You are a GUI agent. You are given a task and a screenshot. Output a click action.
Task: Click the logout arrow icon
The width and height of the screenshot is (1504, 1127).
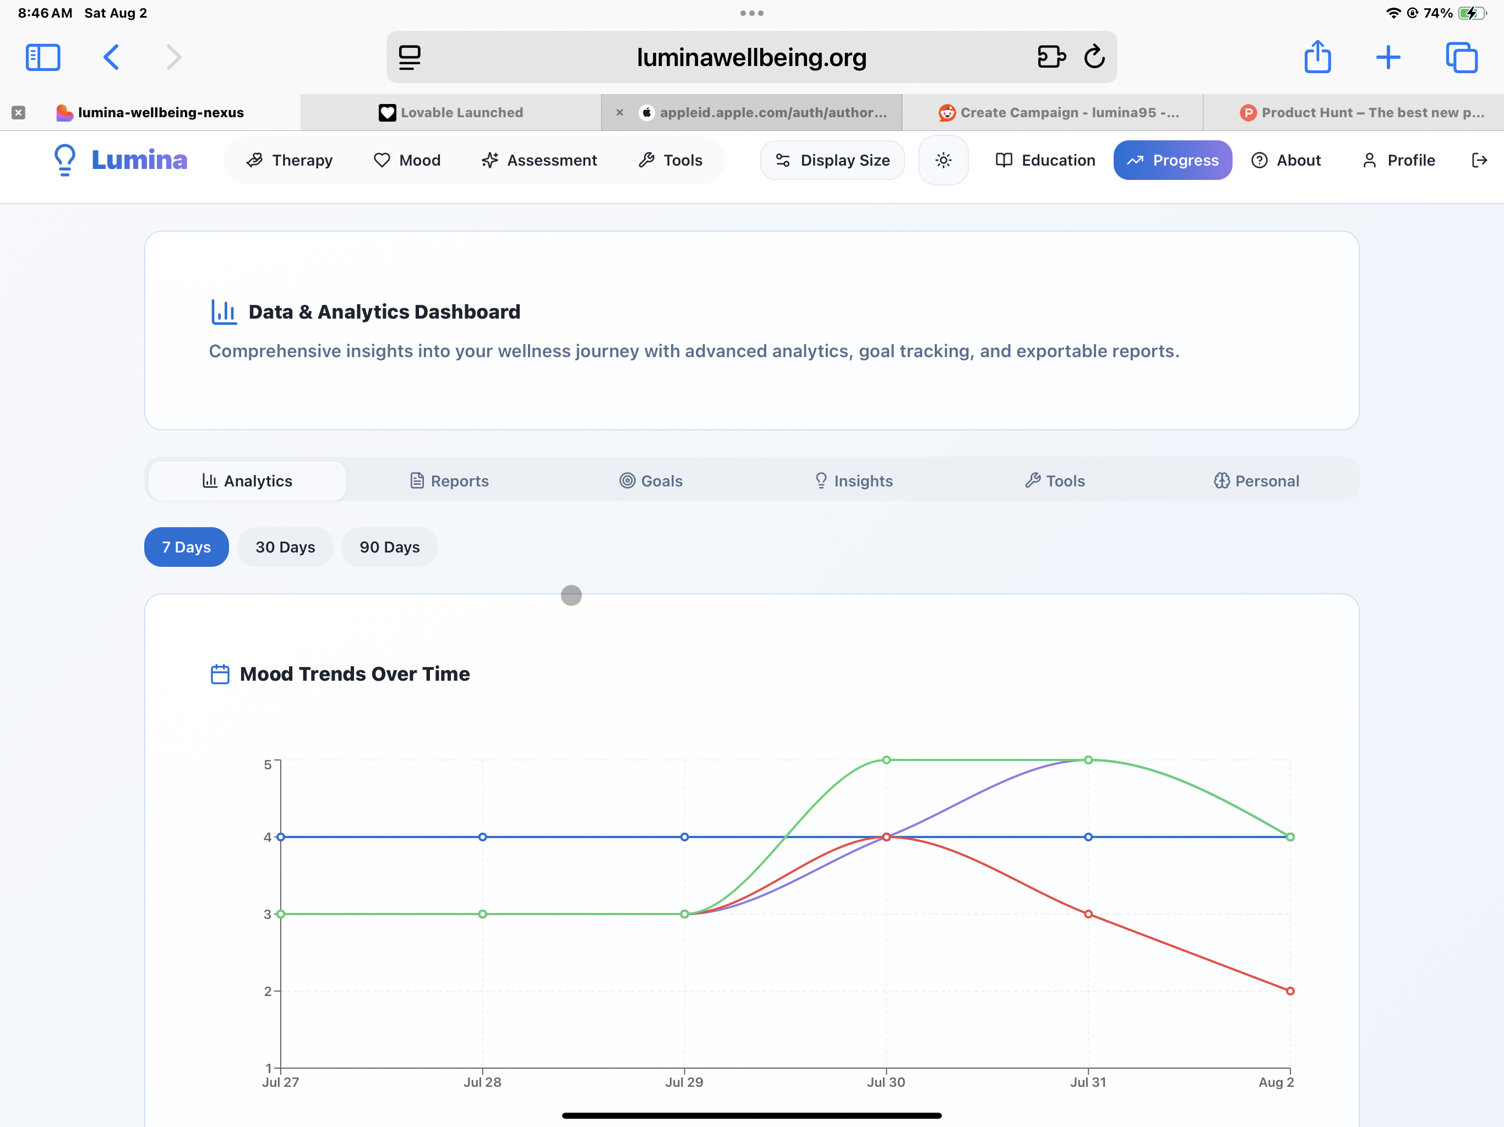click(1479, 161)
